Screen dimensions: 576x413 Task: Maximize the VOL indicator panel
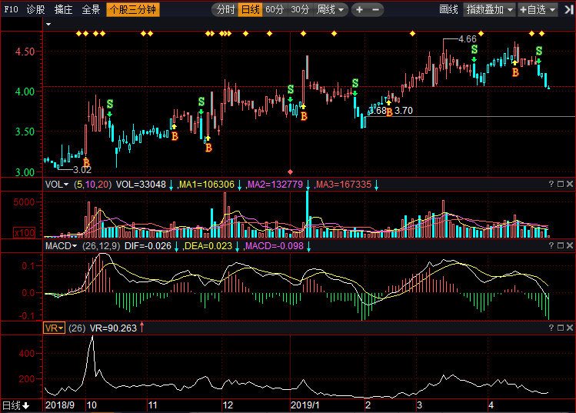coord(561,184)
